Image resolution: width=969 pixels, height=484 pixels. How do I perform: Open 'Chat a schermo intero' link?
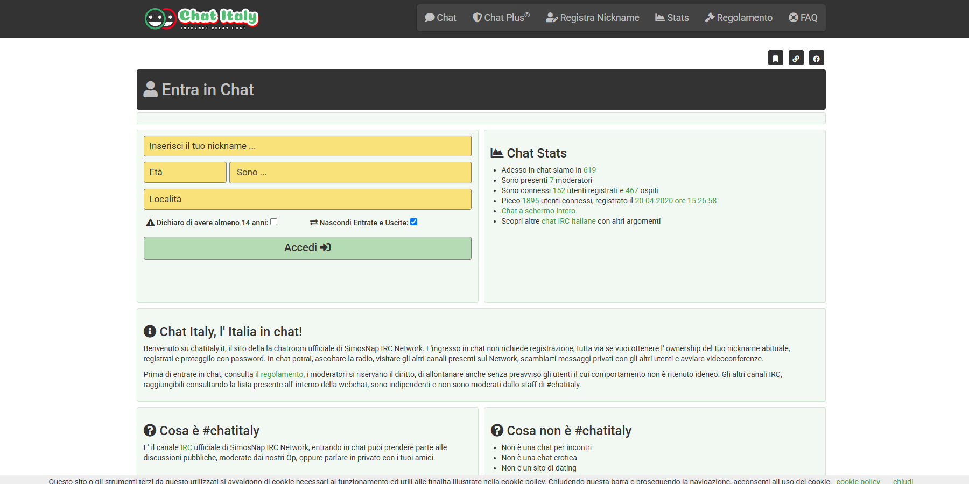click(538, 211)
